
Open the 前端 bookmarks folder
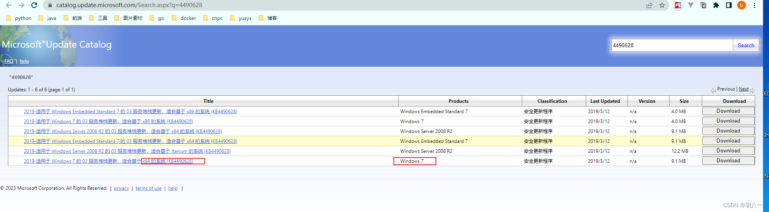point(73,18)
